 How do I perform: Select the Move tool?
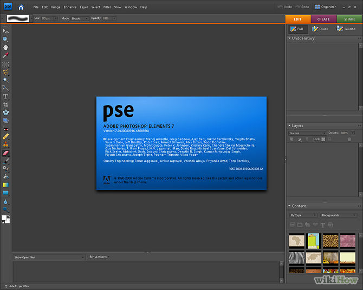point(5,31)
